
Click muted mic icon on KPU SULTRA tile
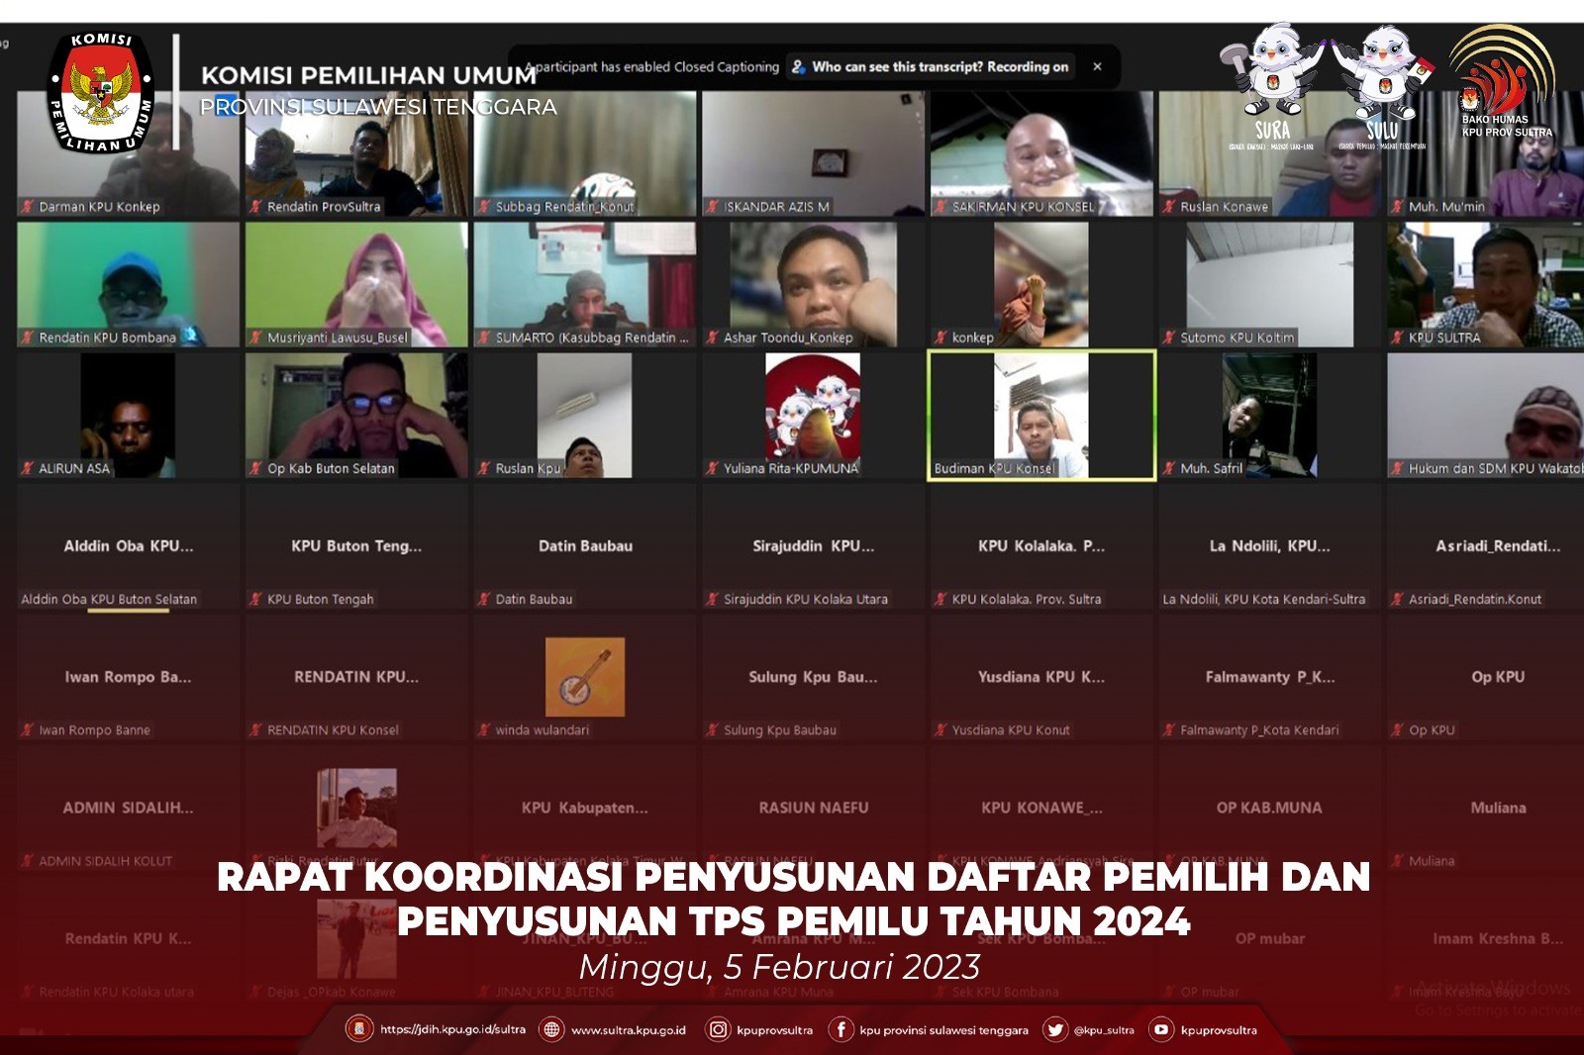pyautogui.click(x=1397, y=337)
